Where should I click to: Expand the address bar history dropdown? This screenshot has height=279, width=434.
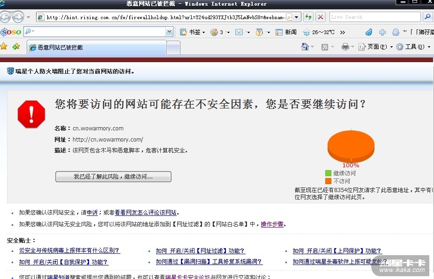pos(296,17)
